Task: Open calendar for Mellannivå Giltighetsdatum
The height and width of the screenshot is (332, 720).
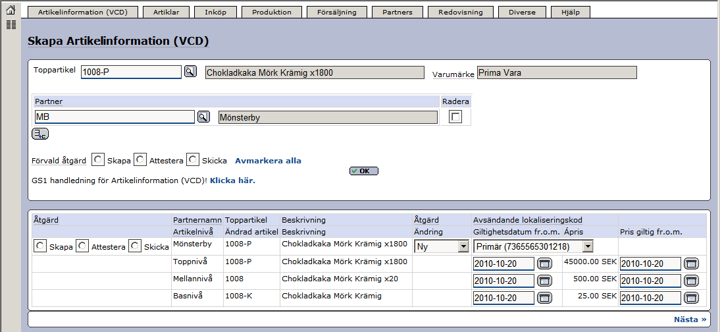Action: click(x=544, y=281)
